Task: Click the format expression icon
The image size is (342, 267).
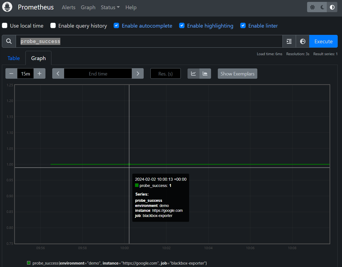Action: [289, 41]
